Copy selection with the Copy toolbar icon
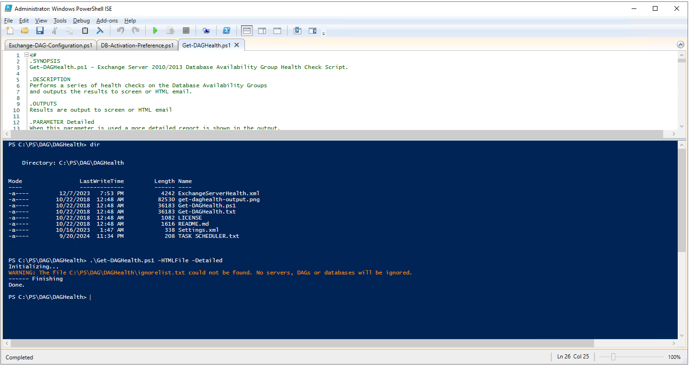This screenshot has width=689, height=365. click(70, 30)
